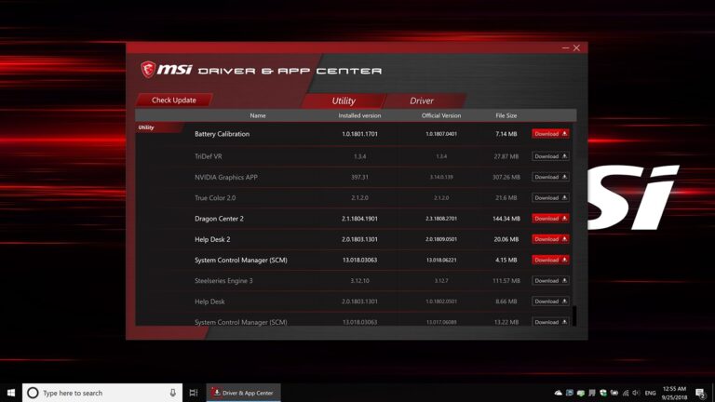Select the Dragon Center 2 name
This screenshot has height=402, width=715.
pos(219,219)
